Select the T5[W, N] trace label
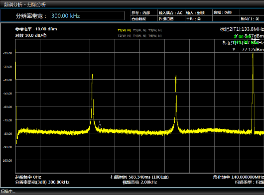Screen dimensions: 264x195 (155, 30)
